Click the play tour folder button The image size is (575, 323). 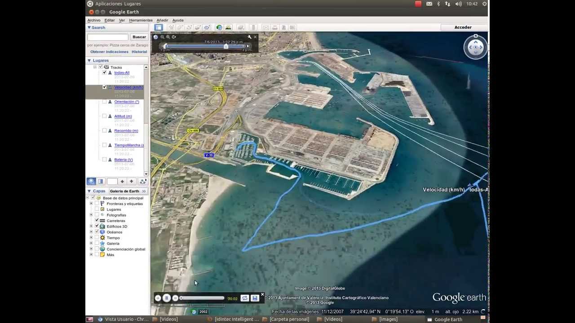coord(143,181)
